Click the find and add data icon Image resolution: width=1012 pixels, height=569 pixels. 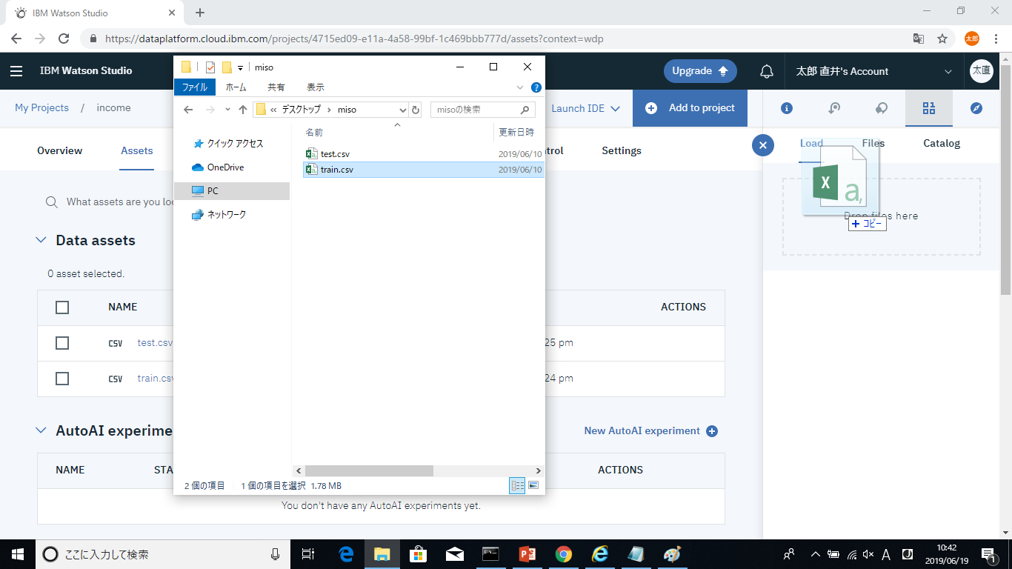click(929, 108)
